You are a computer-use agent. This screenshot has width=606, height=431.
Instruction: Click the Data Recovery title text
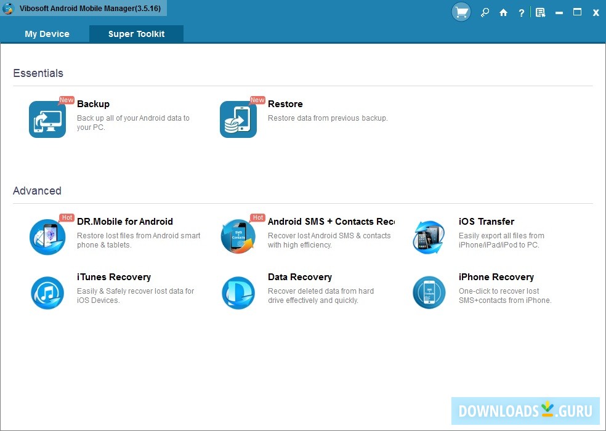pyautogui.click(x=299, y=277)
